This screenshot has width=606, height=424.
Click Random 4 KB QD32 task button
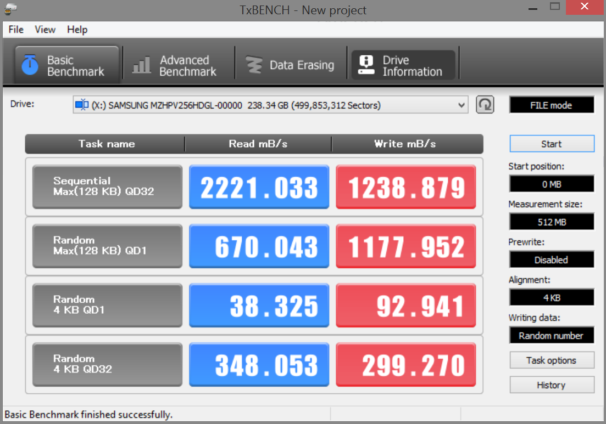pos(108,364)
